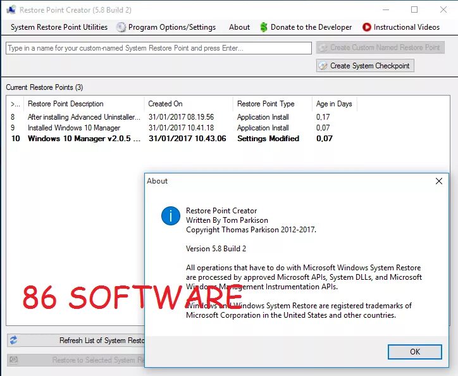
Task: Click the disc icon on Create Custom Named button
Action: coord(323,47)
